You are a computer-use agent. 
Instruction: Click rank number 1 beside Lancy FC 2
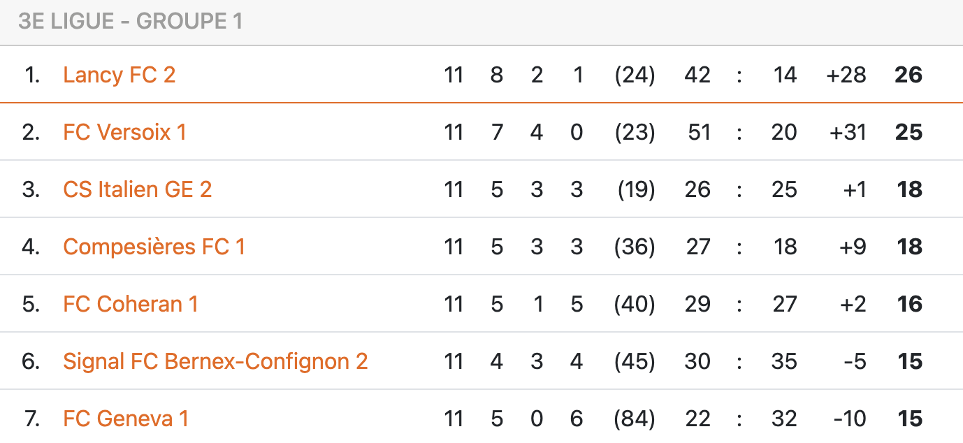[x=31, y=75]
